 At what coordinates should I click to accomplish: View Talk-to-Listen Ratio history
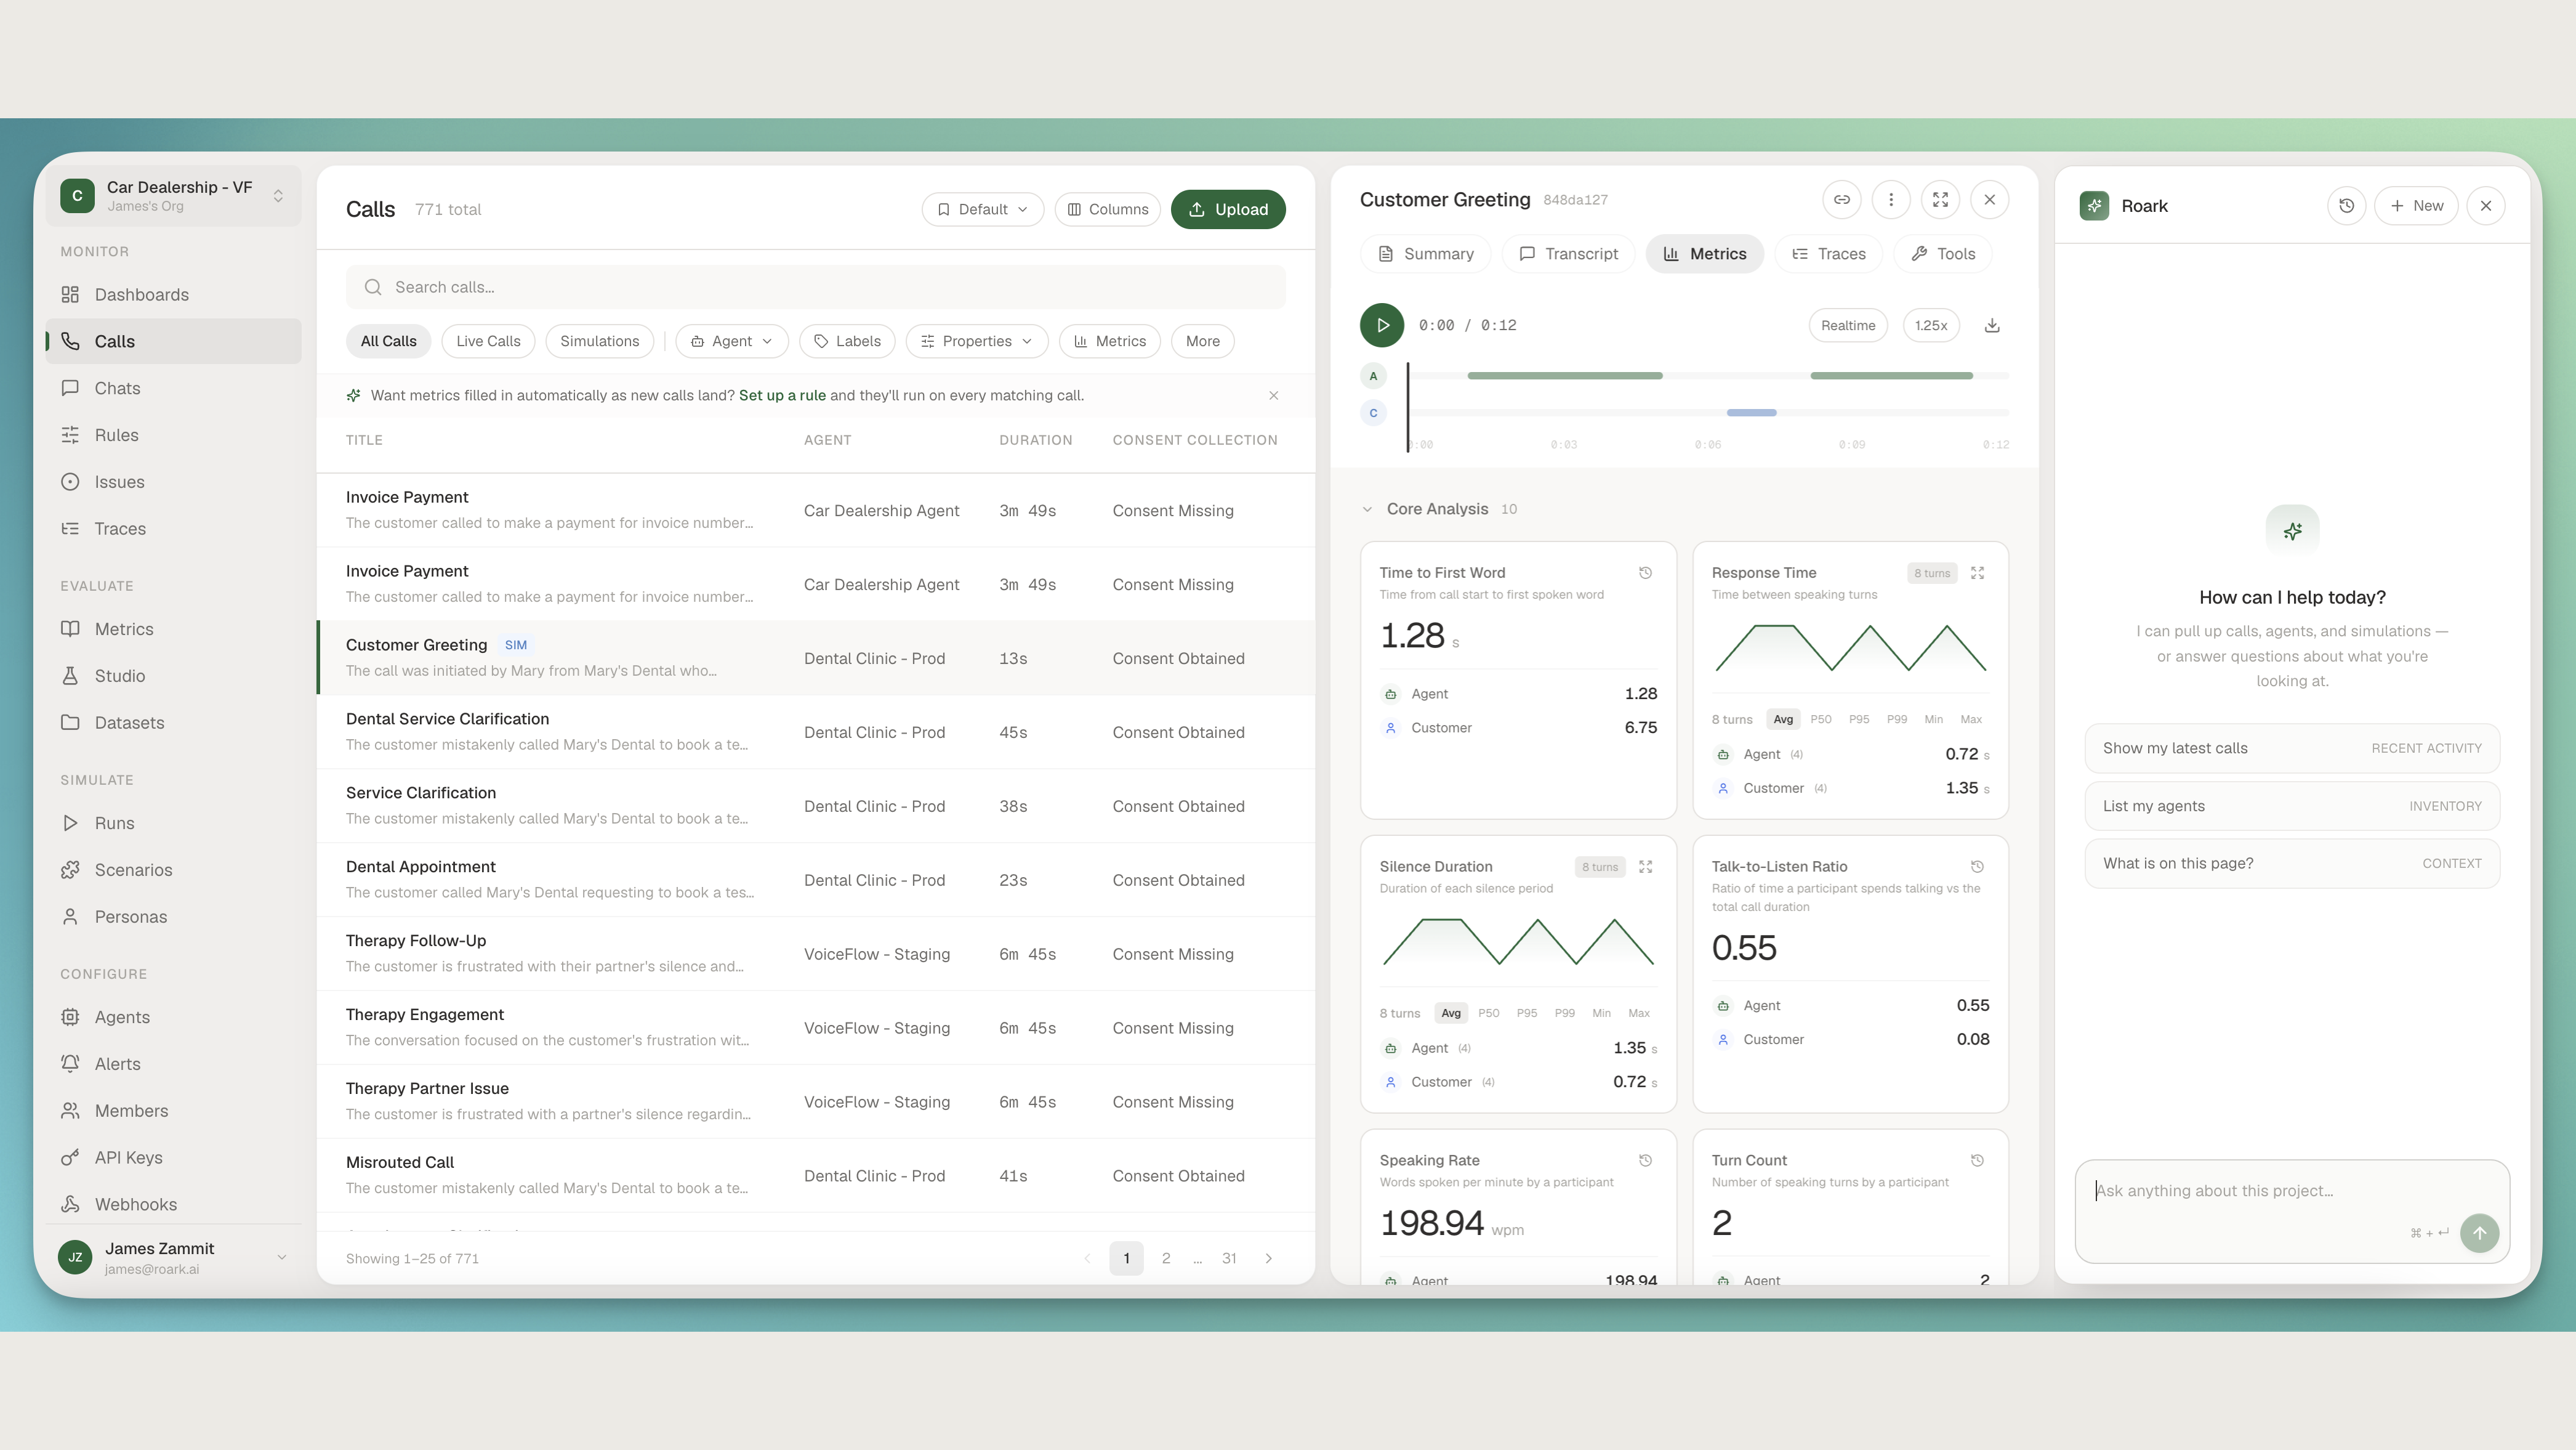(x=1977, y=867)
